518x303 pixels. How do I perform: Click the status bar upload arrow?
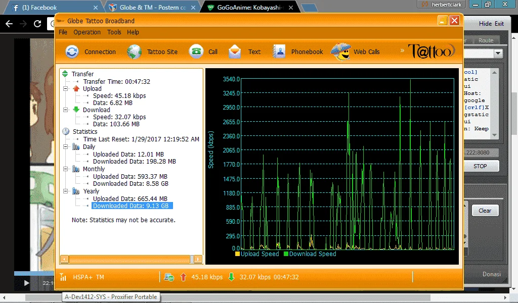(x=183, y=277)
